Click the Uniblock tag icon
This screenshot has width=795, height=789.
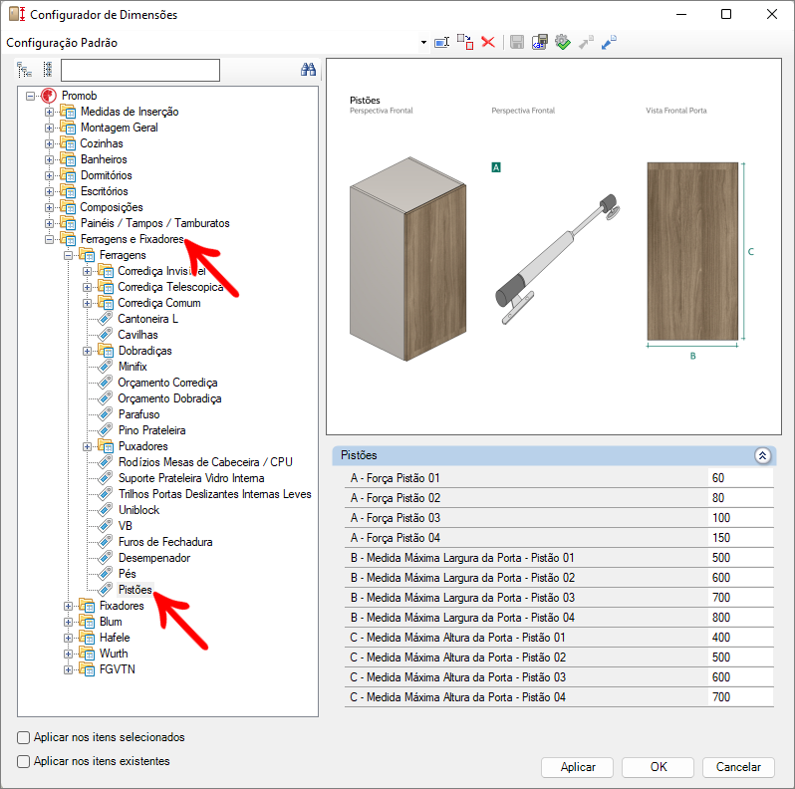[105, 510]
